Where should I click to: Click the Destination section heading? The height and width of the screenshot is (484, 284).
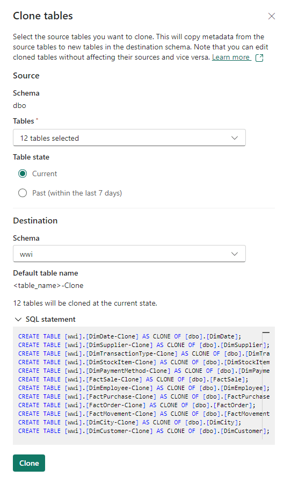click(x=35, y=221)
